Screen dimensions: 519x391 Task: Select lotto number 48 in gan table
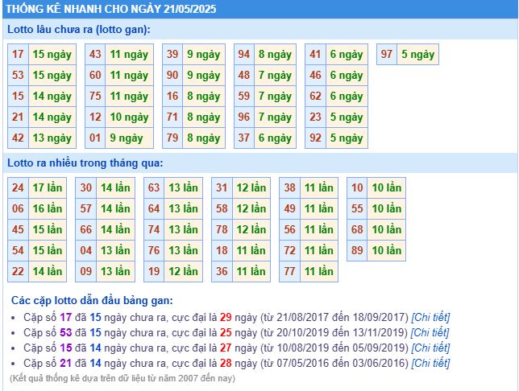point(244,75)
